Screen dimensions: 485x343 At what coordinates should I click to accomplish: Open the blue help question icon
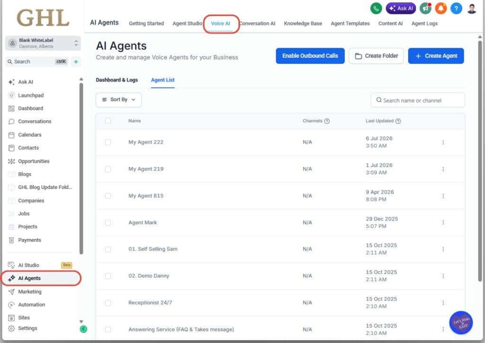click(456, 9)
